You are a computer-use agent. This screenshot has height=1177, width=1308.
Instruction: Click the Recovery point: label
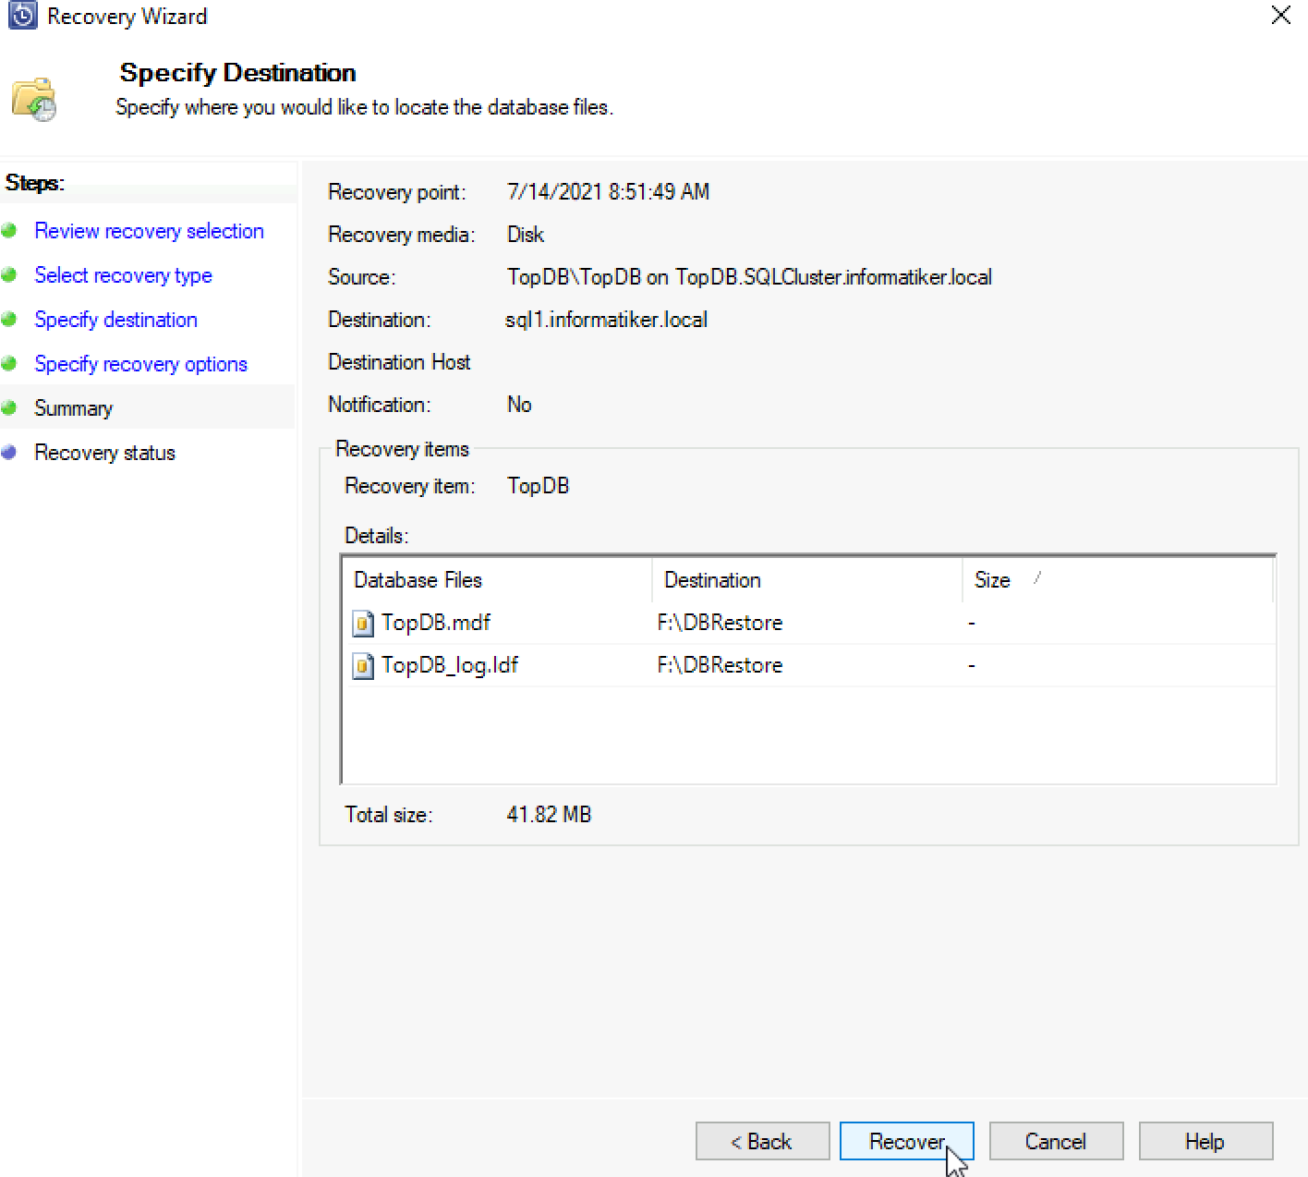coord(396,192)
